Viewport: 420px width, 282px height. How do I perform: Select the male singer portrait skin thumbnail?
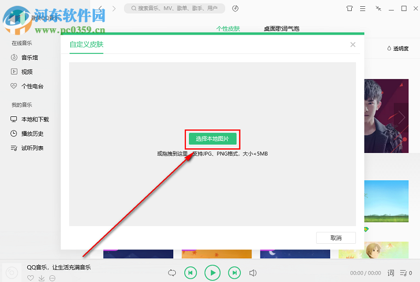tap(386, 116)
